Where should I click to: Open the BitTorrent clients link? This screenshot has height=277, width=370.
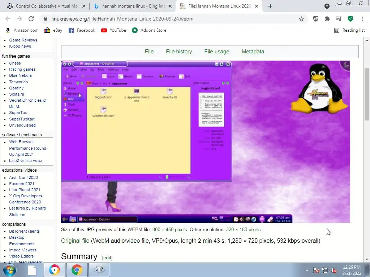(x=24, y=231)
